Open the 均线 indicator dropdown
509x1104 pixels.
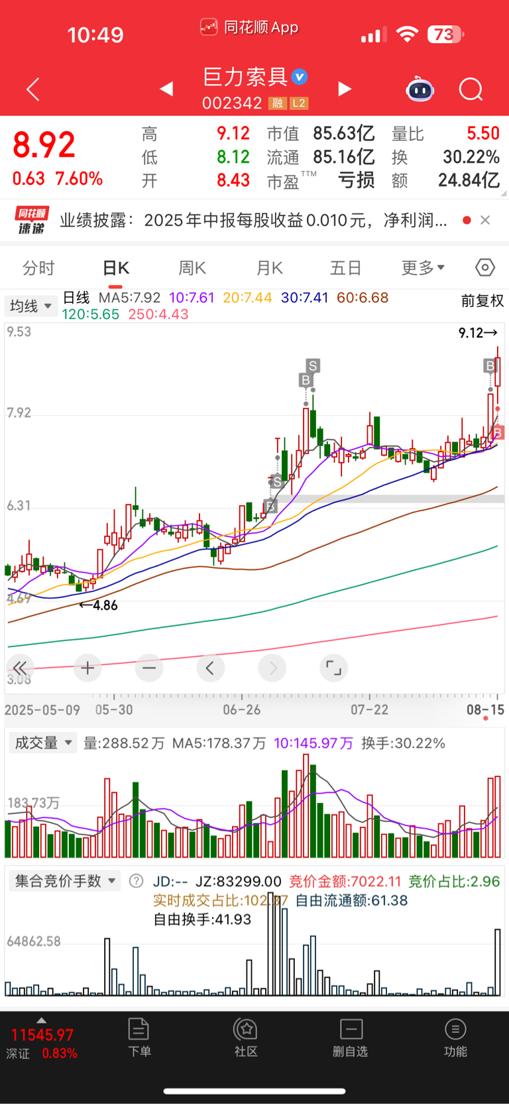(30, 306)
